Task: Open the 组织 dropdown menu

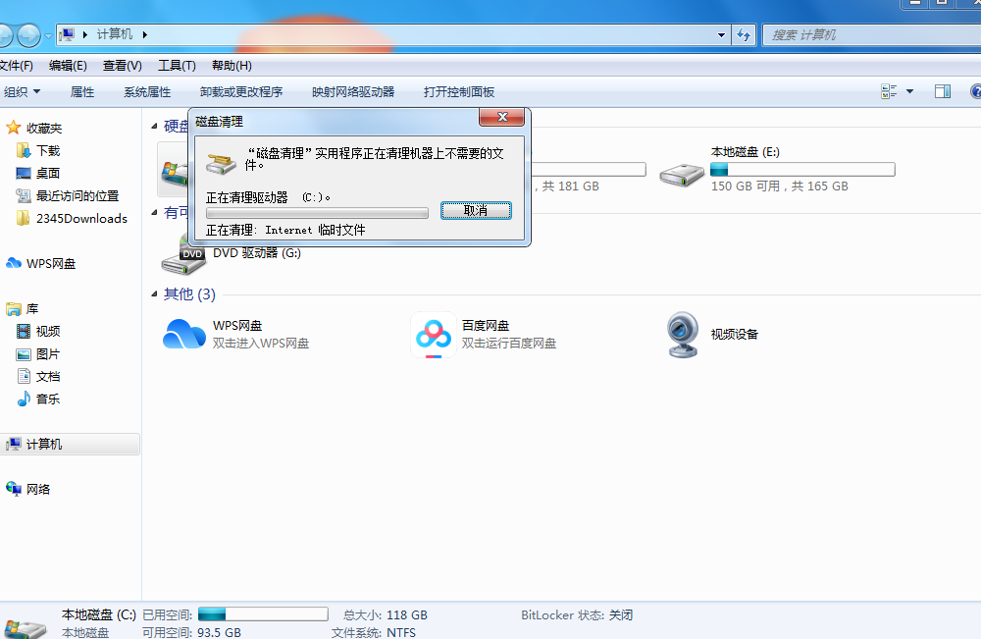Action: (23, 91)
